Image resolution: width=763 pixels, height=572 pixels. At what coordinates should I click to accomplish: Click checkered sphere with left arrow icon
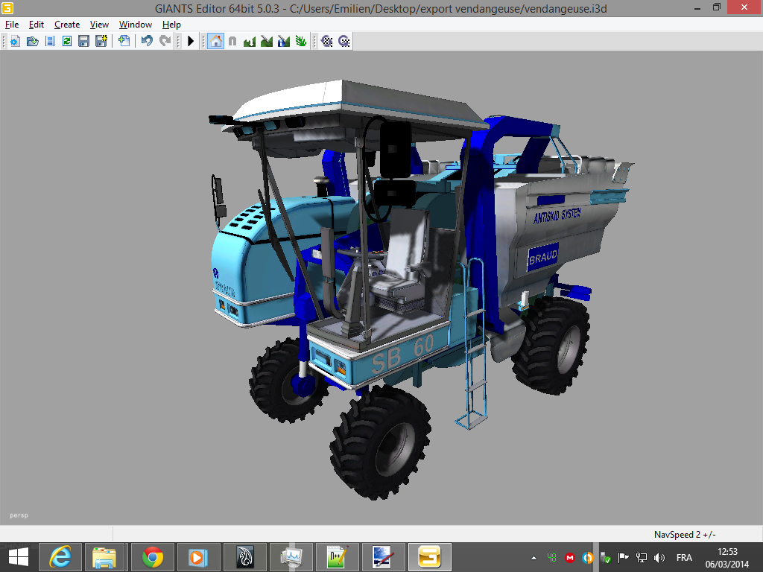coord(327,42)
